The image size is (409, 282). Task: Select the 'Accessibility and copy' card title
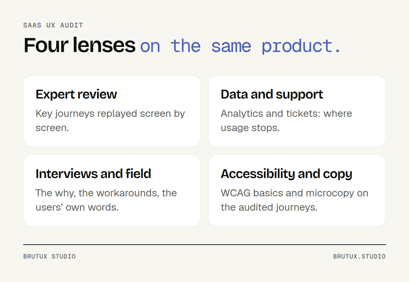287,174
